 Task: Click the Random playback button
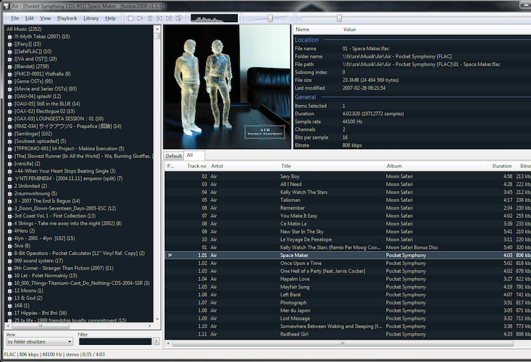click(x=179, y=18)
